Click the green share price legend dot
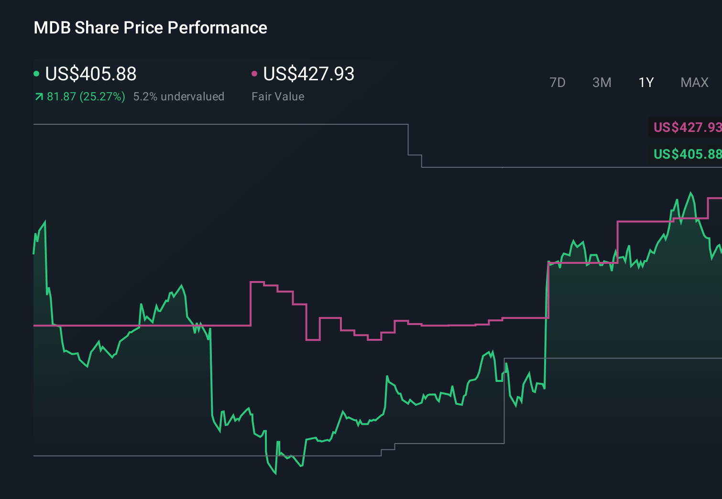Image resolution: width=722 pixels, height=499 pixels. click(37, 73)
